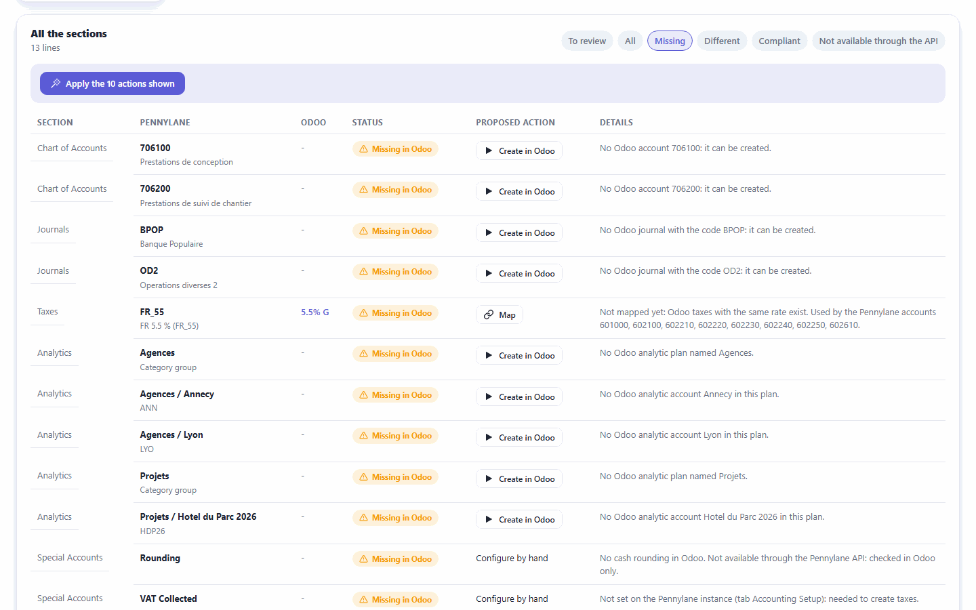Click the 'Operations diverses 2' journal label
This screenshot has width=976, height=610.
(179, 285)
